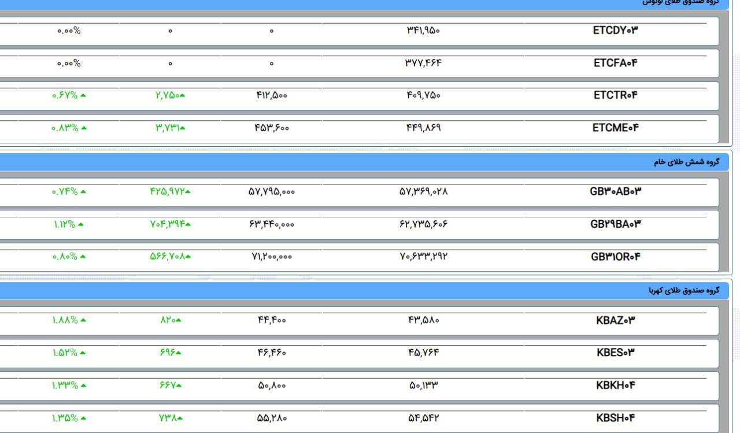Click the green arrow next to ۱.۱۲%

(81, 224)
